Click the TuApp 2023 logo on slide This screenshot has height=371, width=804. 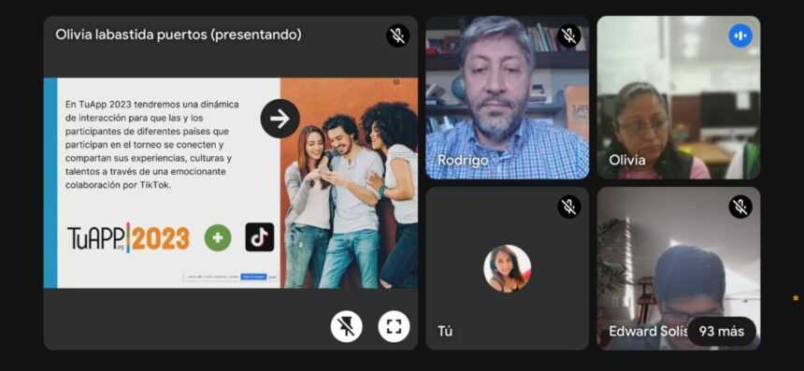[128, 237]
